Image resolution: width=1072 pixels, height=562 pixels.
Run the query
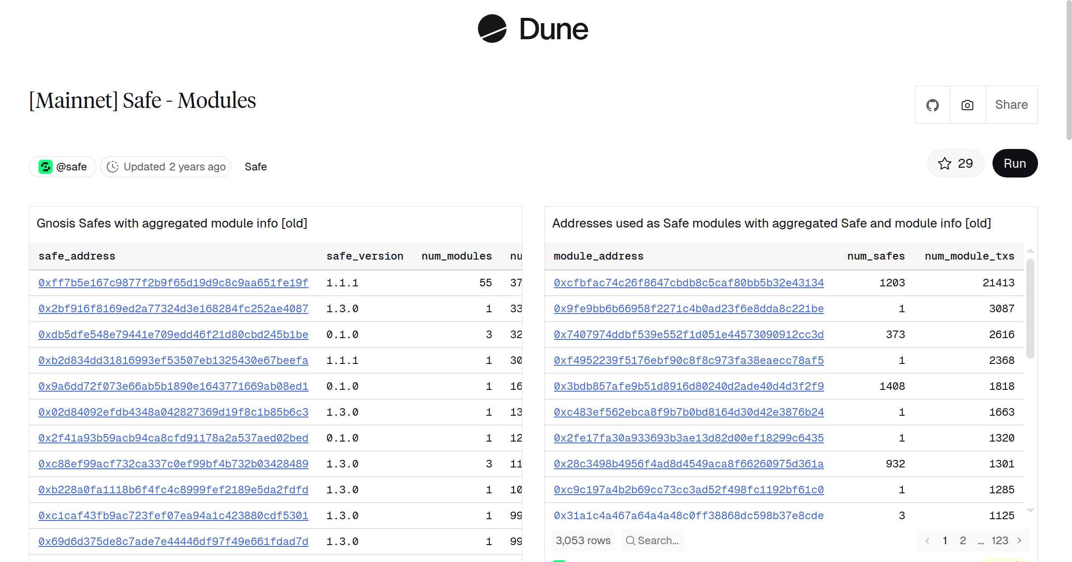coord(1015,163)
